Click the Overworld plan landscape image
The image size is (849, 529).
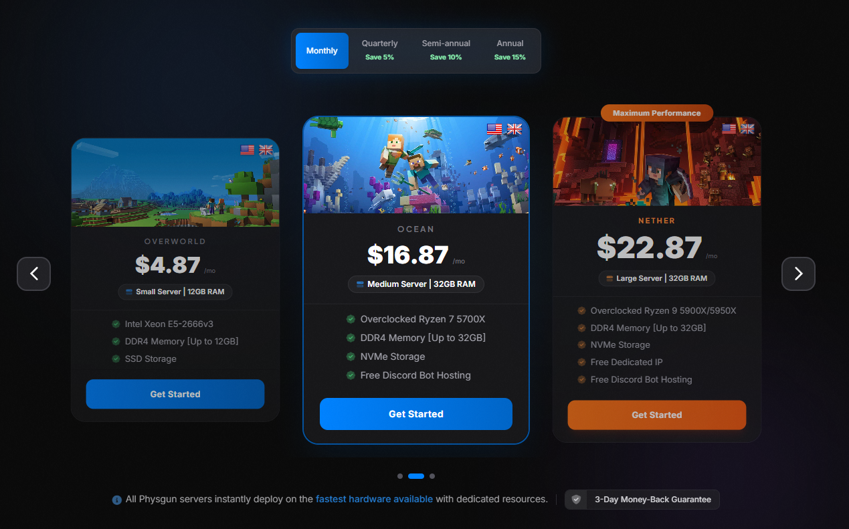click(175, 183)
